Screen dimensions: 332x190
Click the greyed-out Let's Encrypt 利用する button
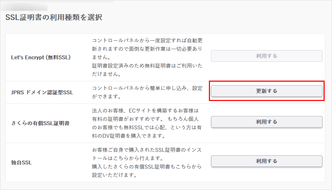click(267, 56)
